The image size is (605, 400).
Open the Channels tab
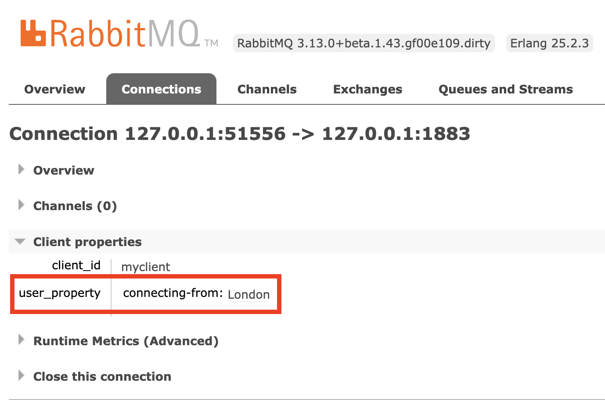267,89
